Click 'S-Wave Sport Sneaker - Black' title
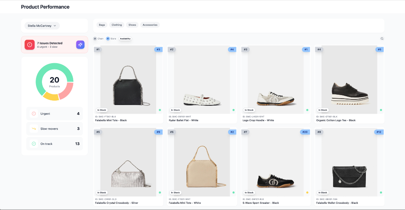Image resolution: width=405 pixels, height=210 pixels. tap(261, 203)
